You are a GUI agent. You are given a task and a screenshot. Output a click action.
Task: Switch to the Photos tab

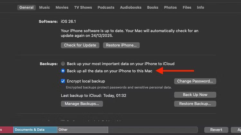170,7
